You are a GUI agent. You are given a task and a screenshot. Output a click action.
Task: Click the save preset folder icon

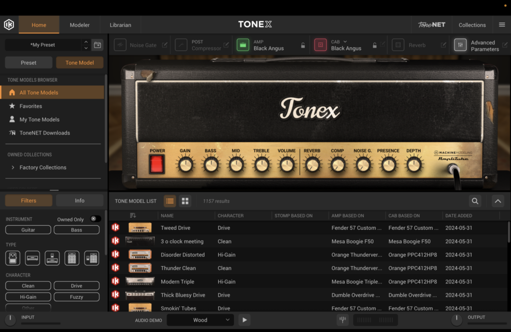97,45
